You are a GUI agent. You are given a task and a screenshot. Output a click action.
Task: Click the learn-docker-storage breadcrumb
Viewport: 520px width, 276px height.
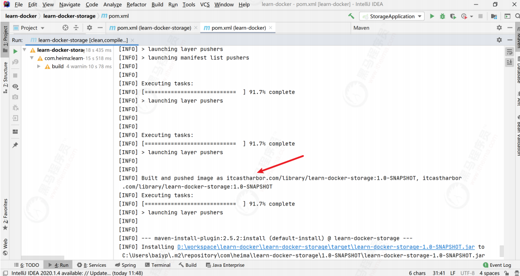coord(69,16)
